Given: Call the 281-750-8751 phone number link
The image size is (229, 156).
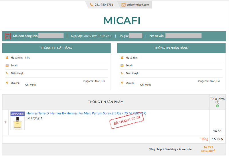Looking at the screenshot, I should 104,5.
